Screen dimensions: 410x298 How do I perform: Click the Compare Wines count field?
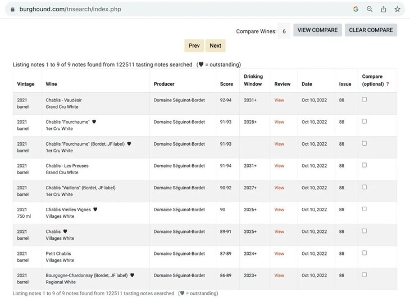click(284, 31)
